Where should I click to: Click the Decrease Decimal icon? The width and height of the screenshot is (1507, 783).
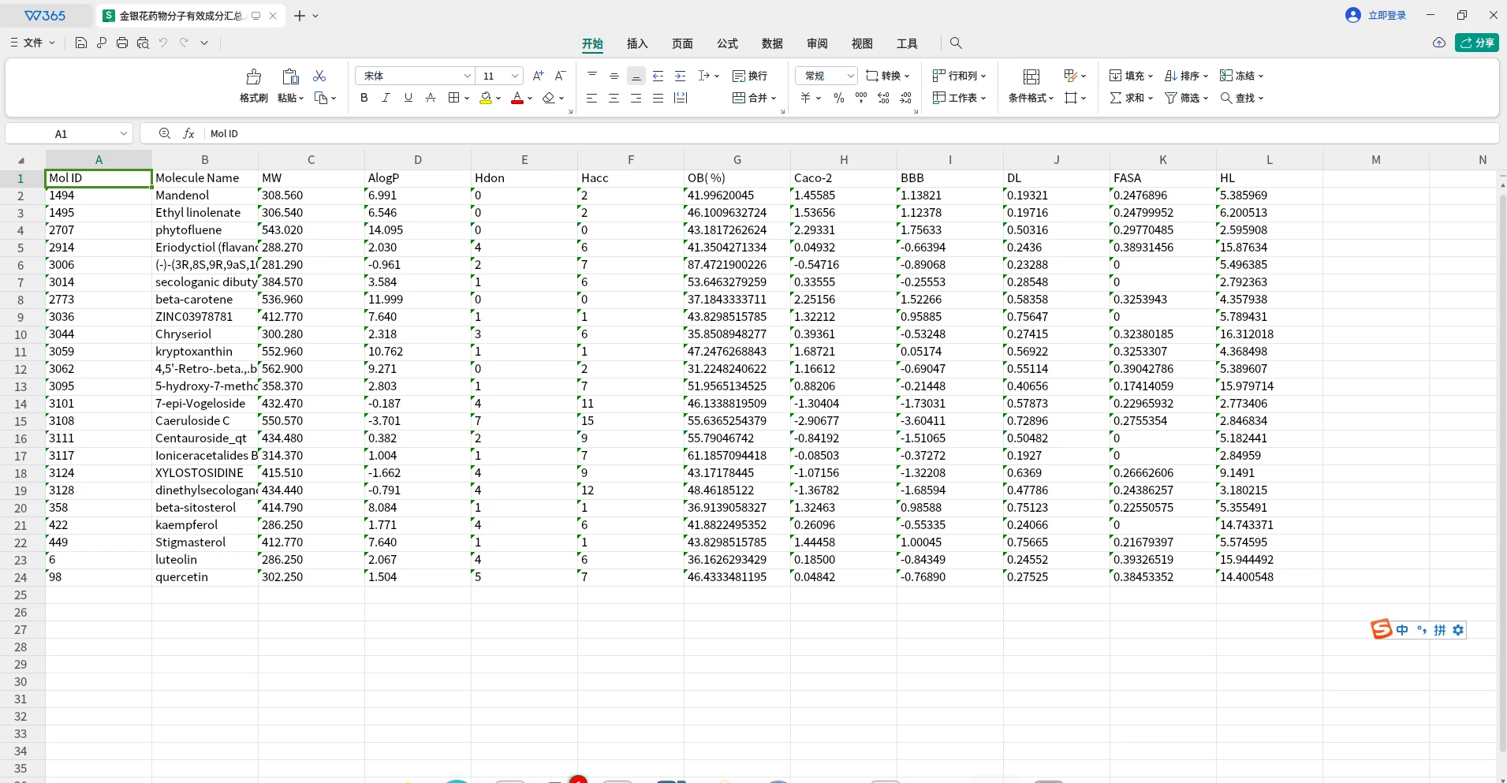click(906, 98)
